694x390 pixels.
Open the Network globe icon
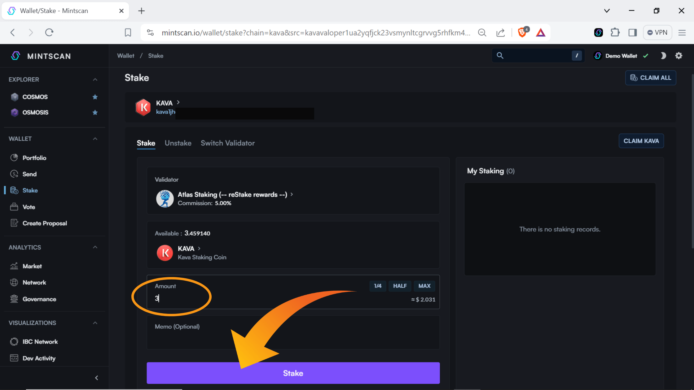[14, 282]
